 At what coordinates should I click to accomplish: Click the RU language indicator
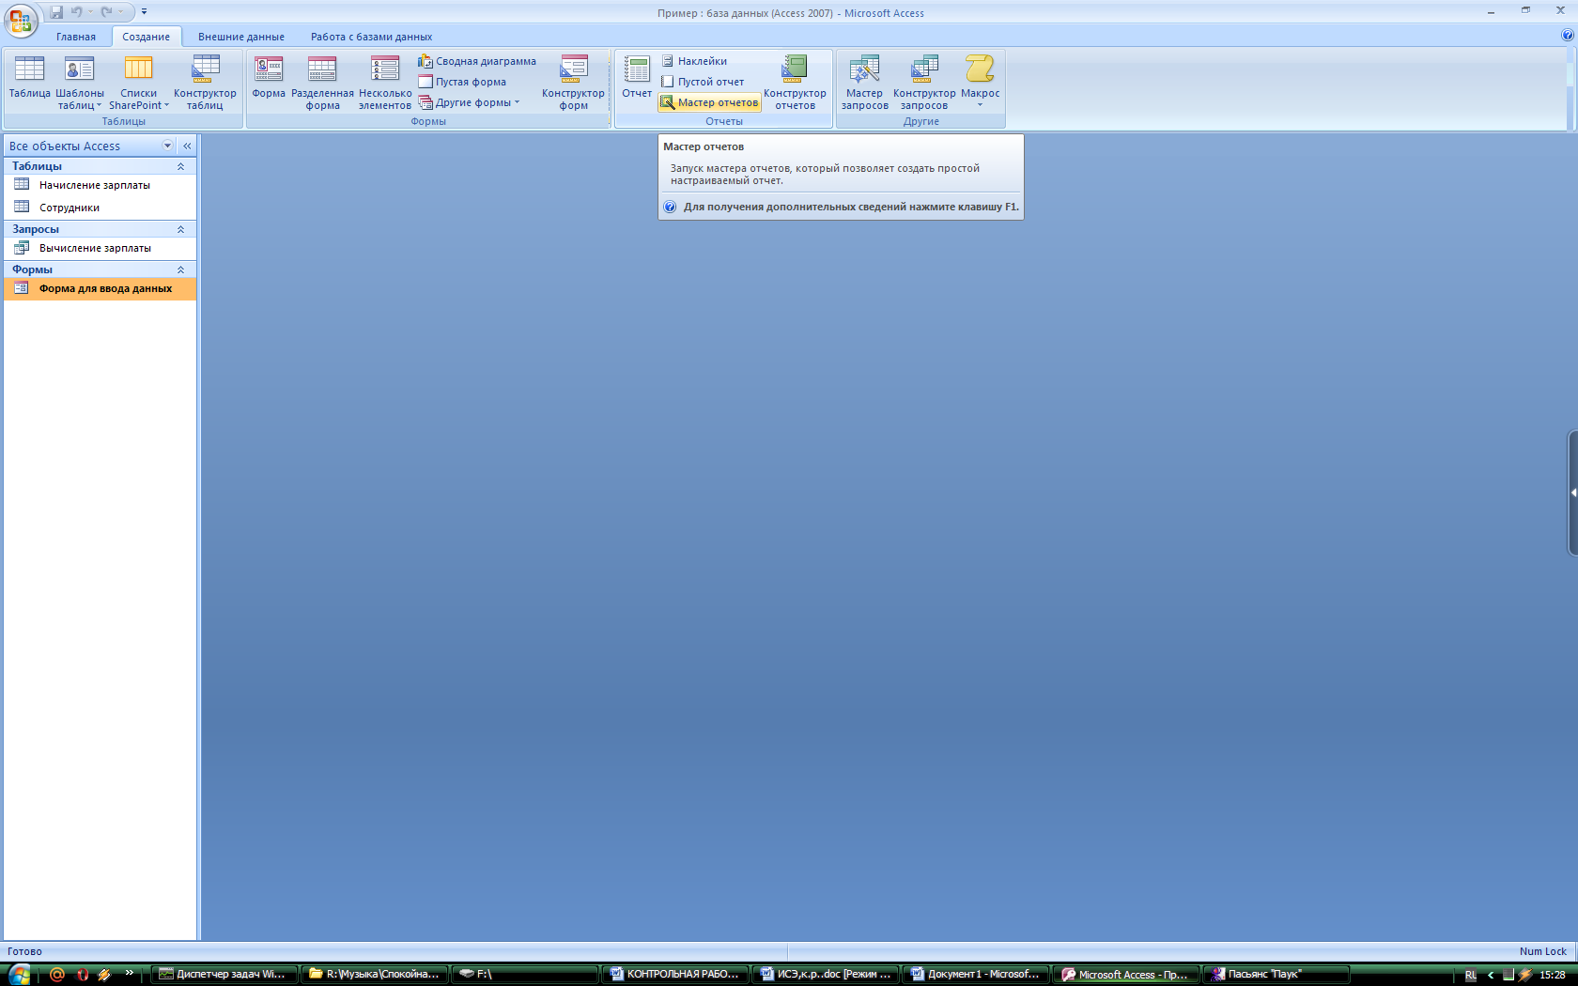tap(1471, 975)
